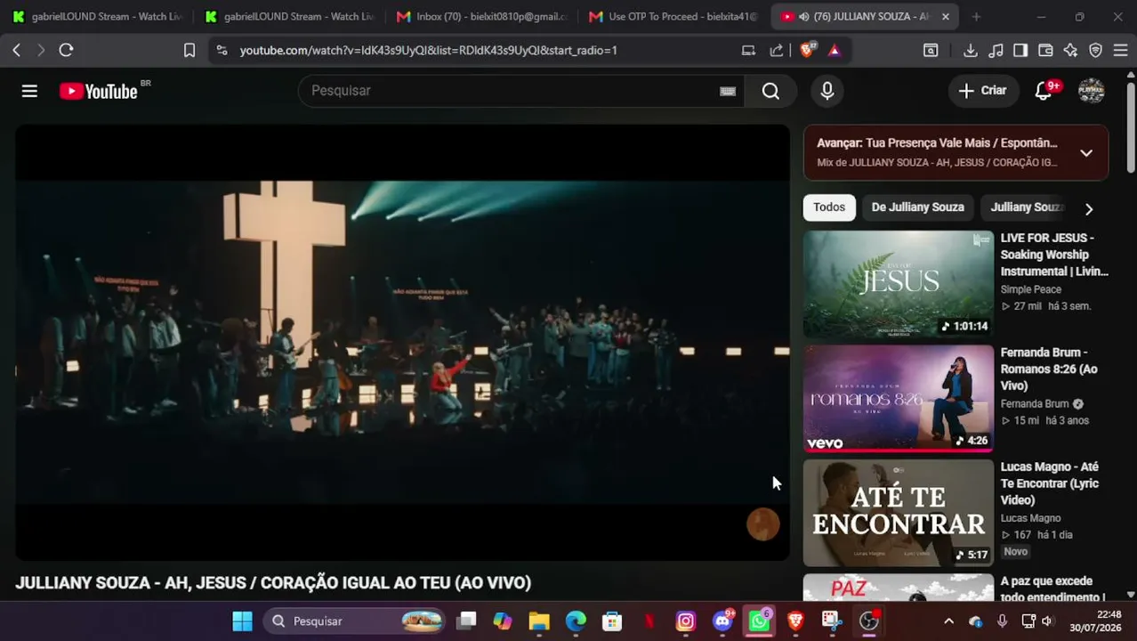Switch to second gabrielLOUND Stream tab
Viewport: 1137px width, 641px height.
[289, 16]
